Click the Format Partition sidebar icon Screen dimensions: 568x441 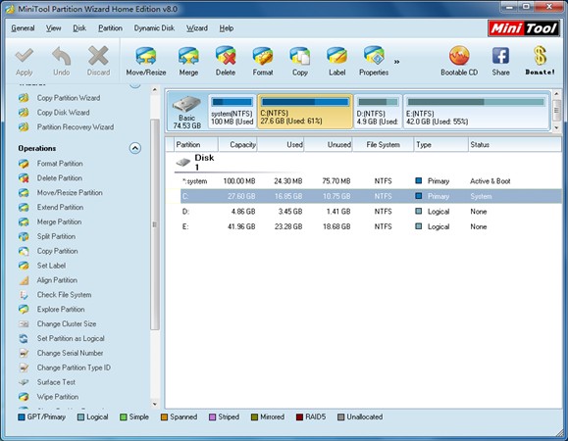tap(24, 164)
